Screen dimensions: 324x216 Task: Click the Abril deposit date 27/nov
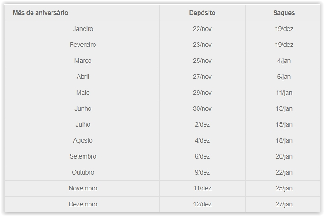(x=202, y=77)
